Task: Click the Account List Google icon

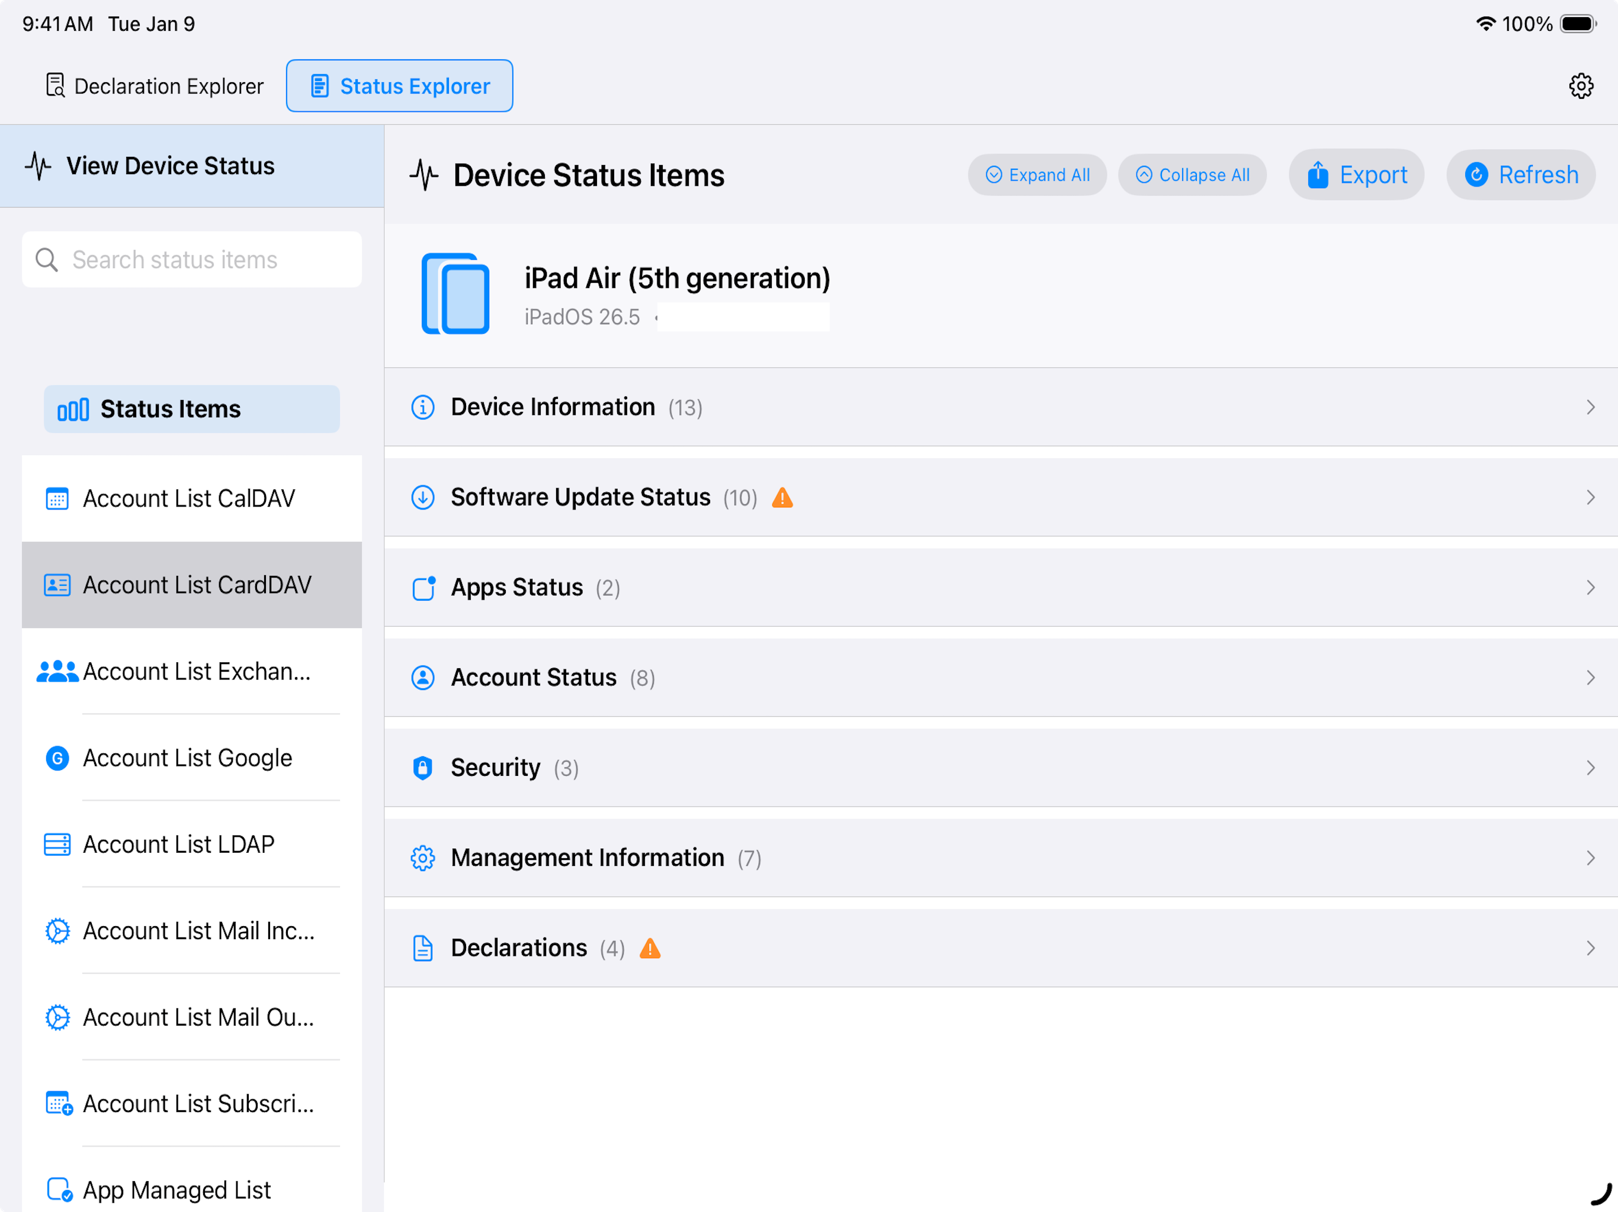Action: [57, 758]
